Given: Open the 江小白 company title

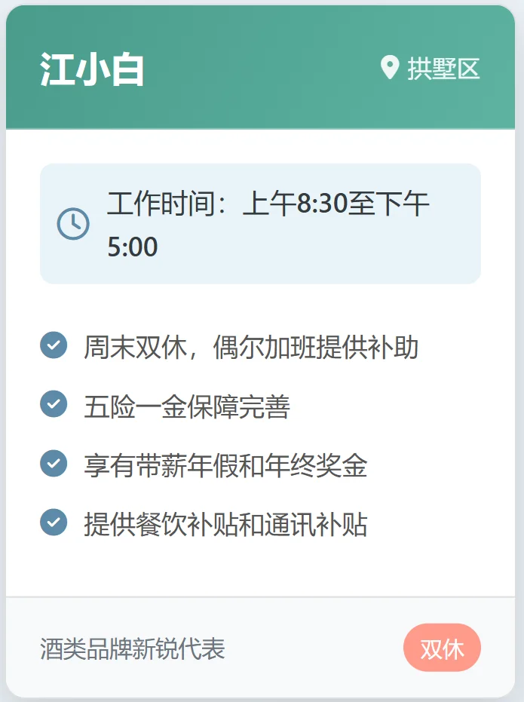Looking at the screenshot, I should click(92, 69).
